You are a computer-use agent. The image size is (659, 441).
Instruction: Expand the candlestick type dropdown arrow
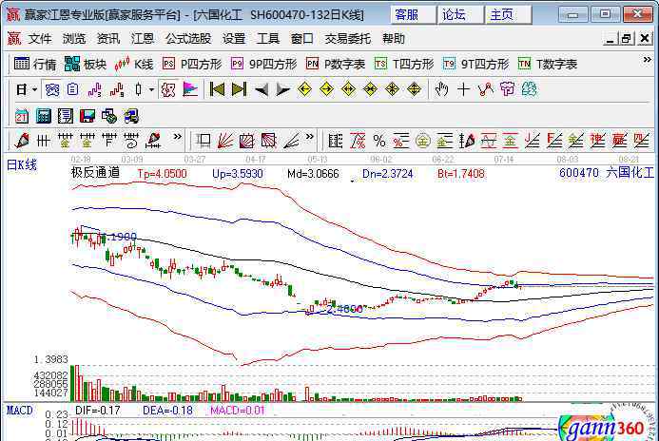pyautogui.click(x=152, y=89)
